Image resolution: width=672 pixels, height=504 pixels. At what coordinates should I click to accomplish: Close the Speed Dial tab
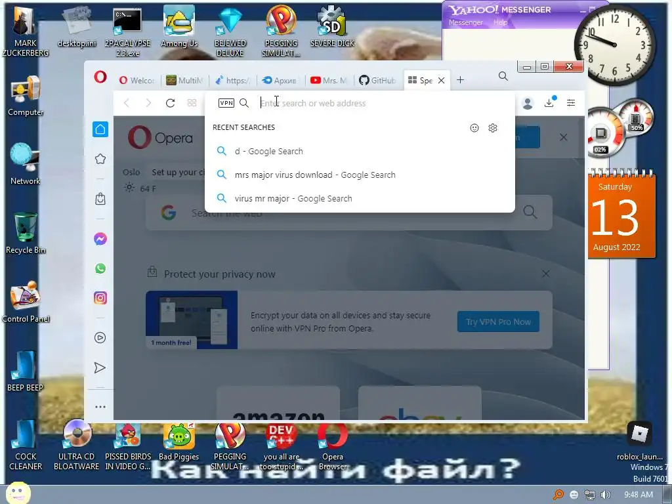coord(442,80)
